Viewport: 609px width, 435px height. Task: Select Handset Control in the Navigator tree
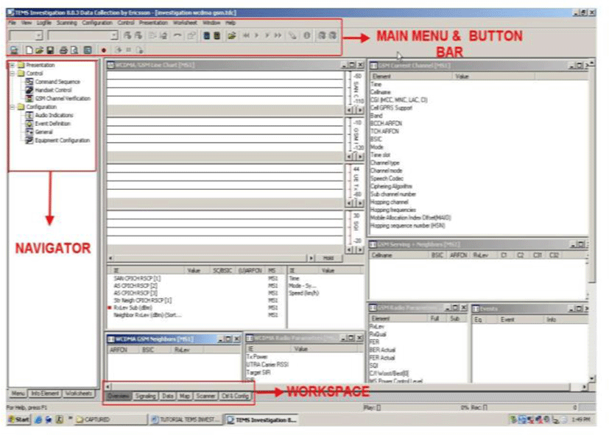click(53, 90)
